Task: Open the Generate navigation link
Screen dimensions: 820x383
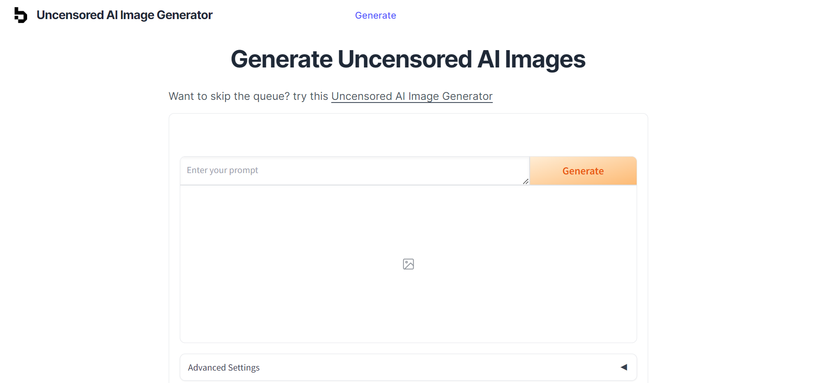Action: (x=375, y=16)
